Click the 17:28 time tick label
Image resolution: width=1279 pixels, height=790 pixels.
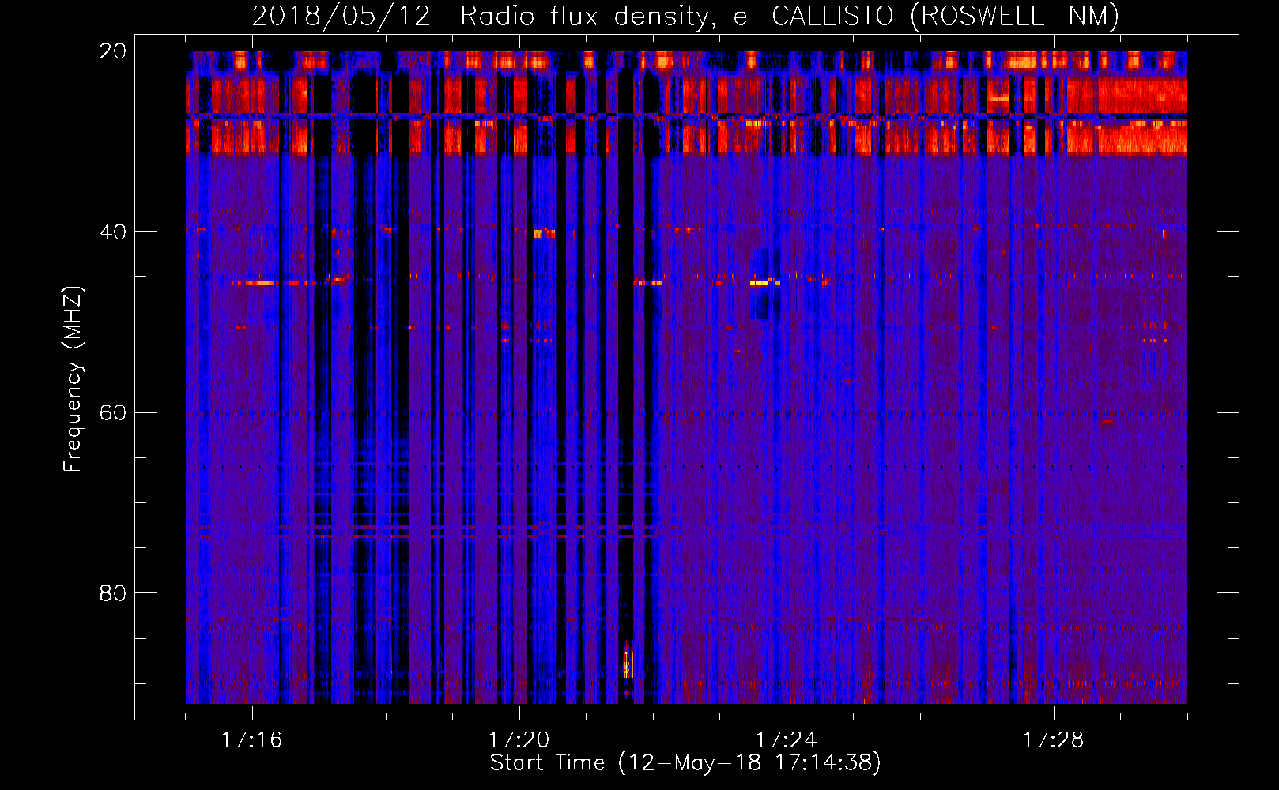click(x=1053, y=740)
